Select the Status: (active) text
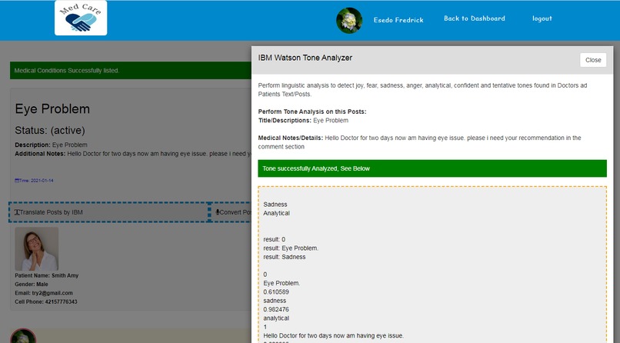This screenshot has height=343, width=620. pyautogui.click(x=50, y=131)
